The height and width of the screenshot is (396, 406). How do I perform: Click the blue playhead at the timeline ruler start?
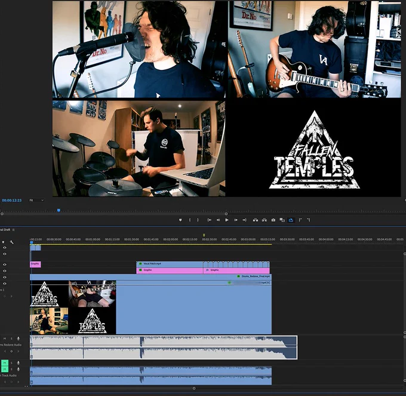(x=32, y=242)
